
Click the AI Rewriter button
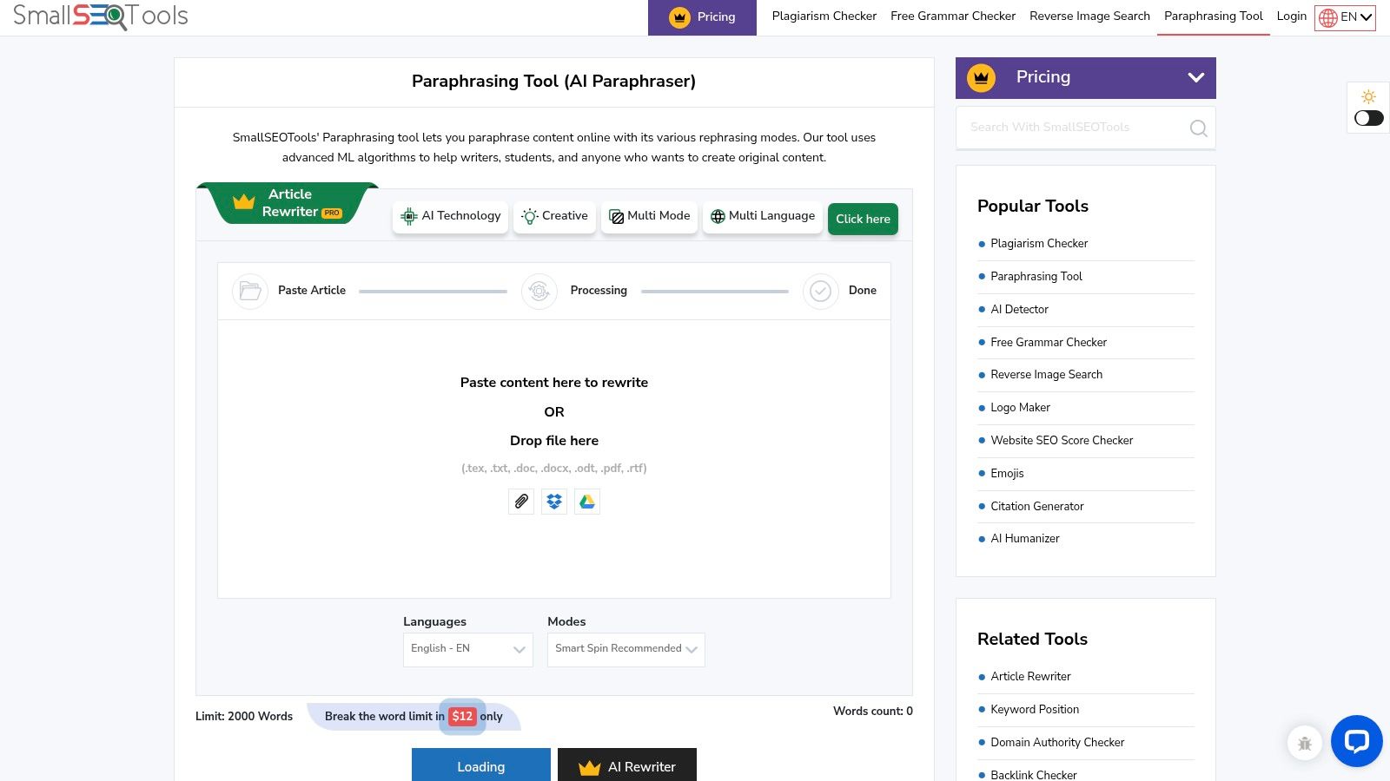[x=627, y=765]
